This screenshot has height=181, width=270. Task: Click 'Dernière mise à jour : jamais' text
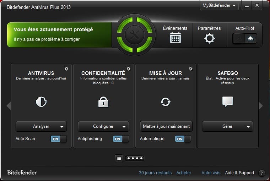pos(166,78)
